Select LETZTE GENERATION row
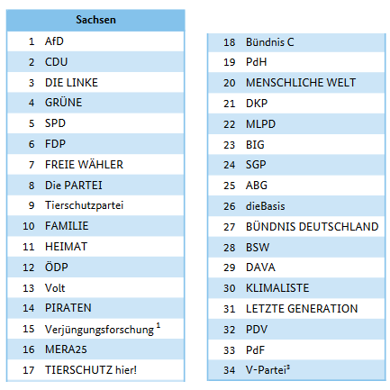Screen dimensions: 390x390 coord(296,309)
